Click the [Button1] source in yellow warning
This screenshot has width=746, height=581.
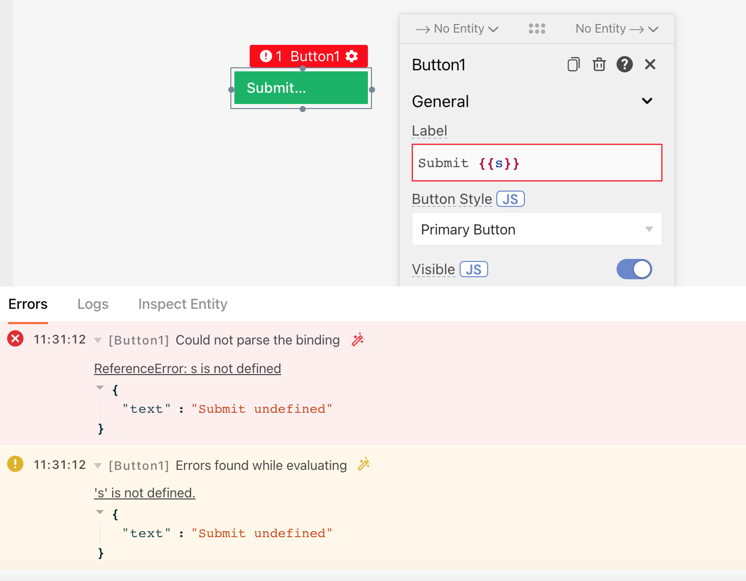click(139, 466)
